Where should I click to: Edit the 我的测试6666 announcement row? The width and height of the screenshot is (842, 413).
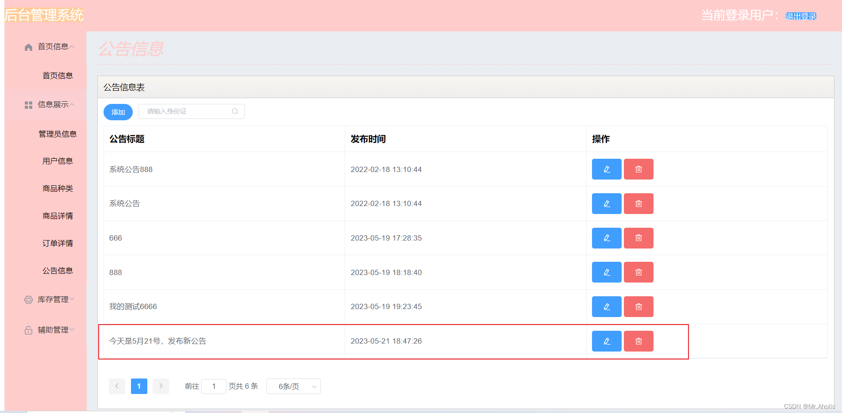coord(607,307)
